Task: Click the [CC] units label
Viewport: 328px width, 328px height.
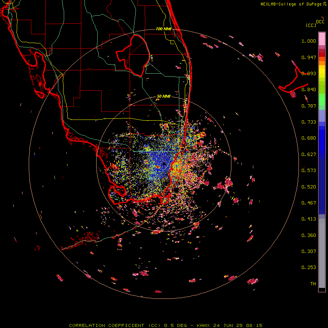Action: [311, 25]
